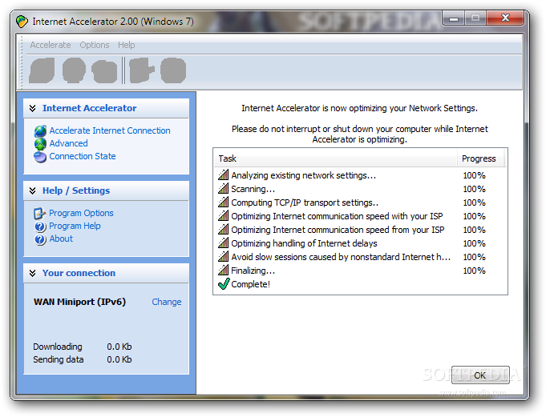The image size is (546, 417).
Task: Click the pie chart icon beside Connection State
Action: coord(40,157)
